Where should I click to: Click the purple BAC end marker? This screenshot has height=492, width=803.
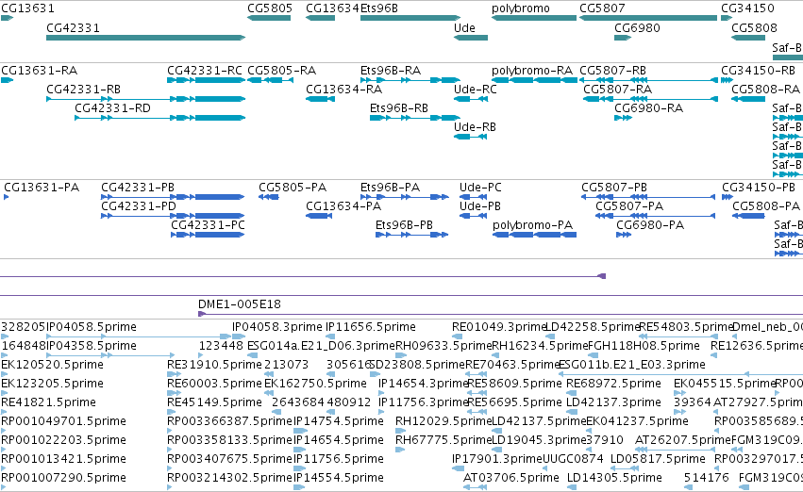point(602,276)
